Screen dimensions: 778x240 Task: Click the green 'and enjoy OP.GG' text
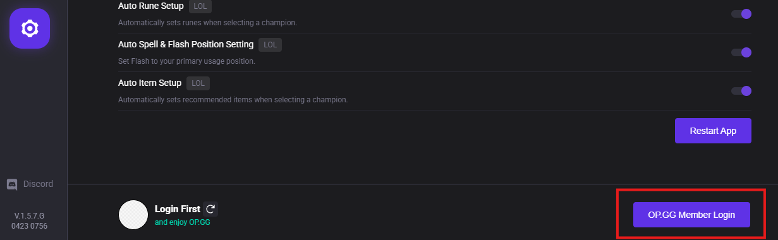182,223
